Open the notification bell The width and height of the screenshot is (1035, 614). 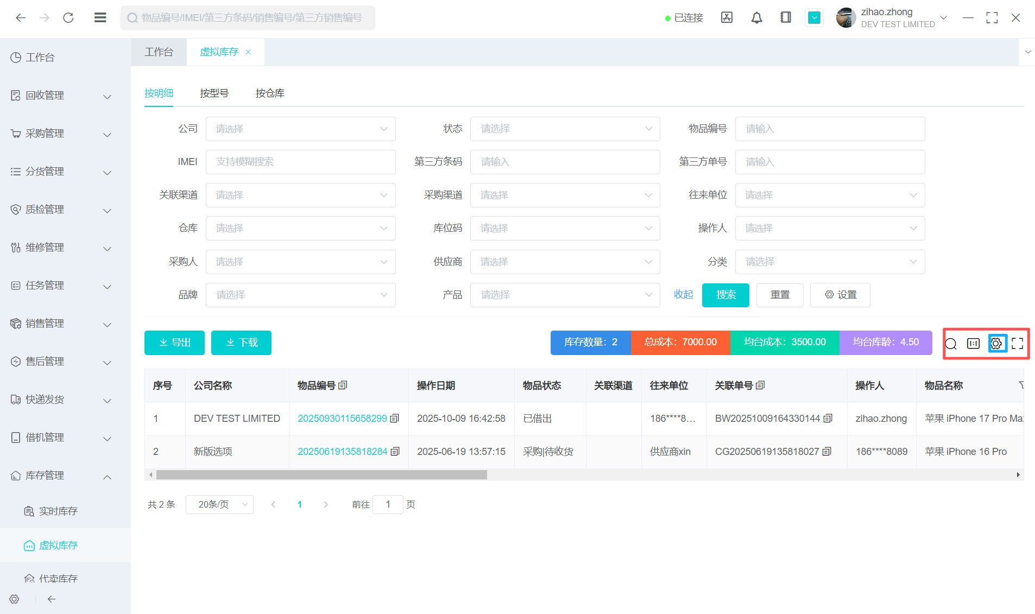756,18
